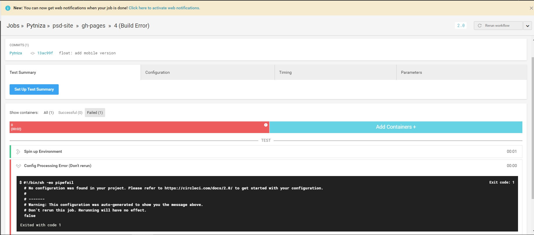Click Add Containers + button
This screenshot has height=235, width=534.
396,127
